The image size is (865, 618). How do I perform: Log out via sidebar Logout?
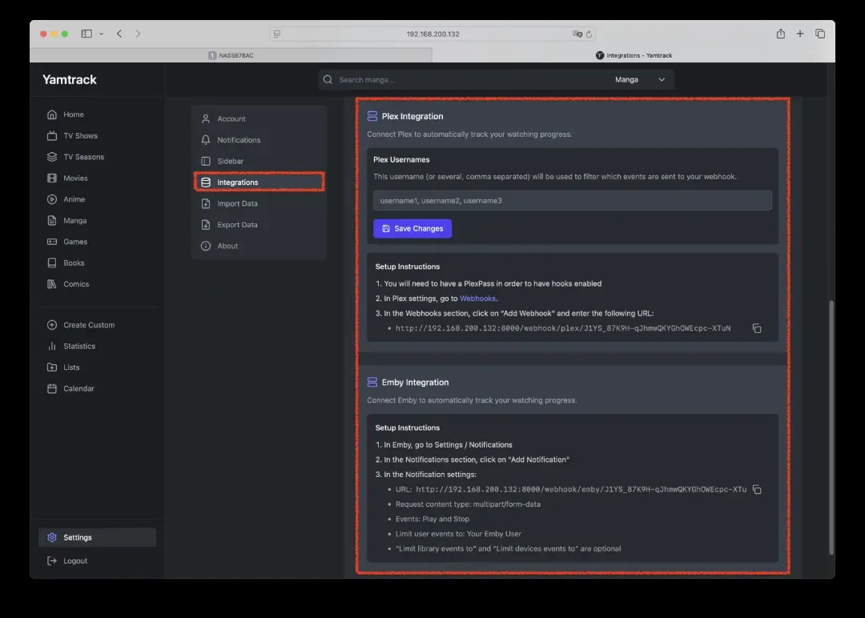(x=75, y=561)
